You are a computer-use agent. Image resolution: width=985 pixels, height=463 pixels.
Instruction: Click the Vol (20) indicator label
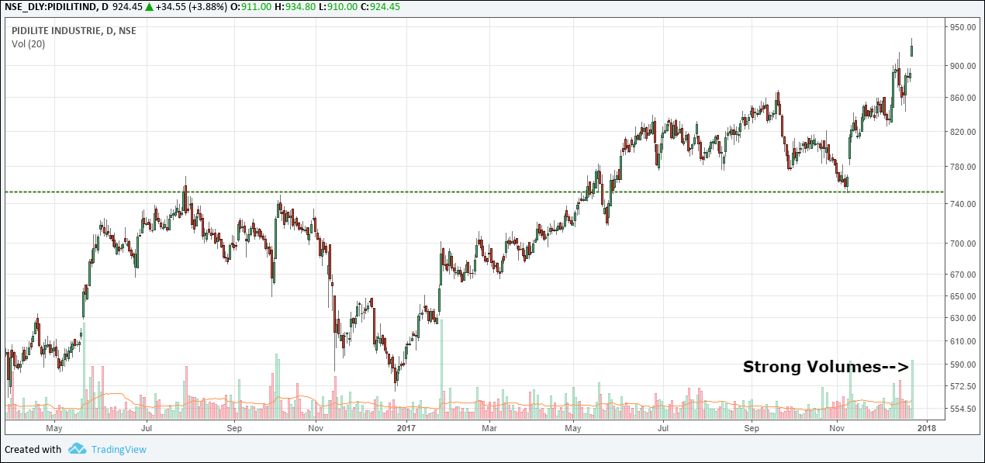[x=29, y=43]
